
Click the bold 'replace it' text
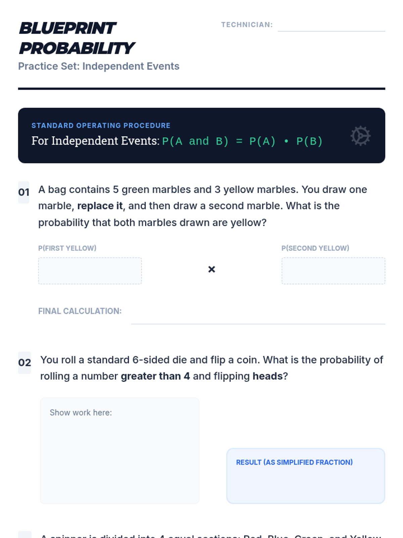[x=100, y=206]
